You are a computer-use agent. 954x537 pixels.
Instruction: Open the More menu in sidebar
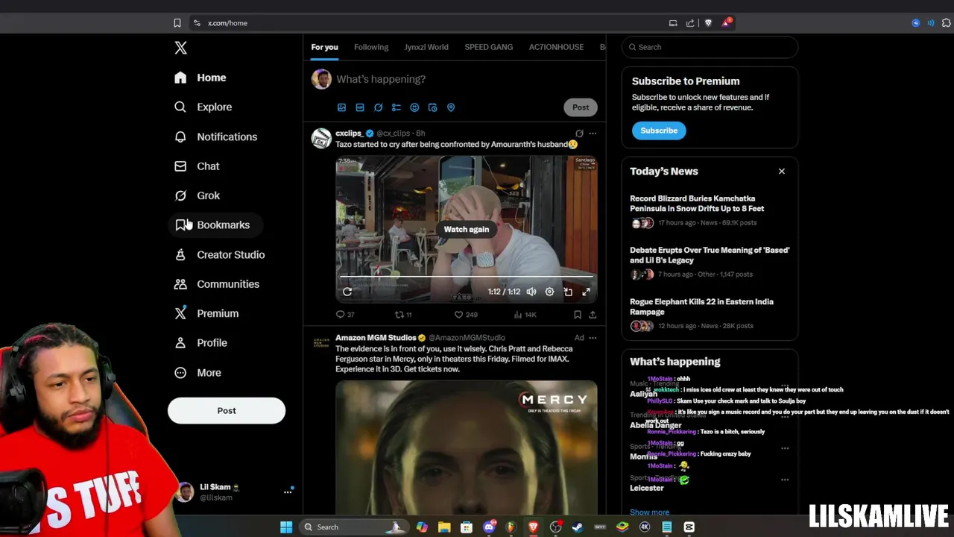[x=198, y=373]
